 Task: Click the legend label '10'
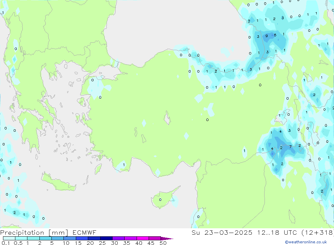(66, 243)
